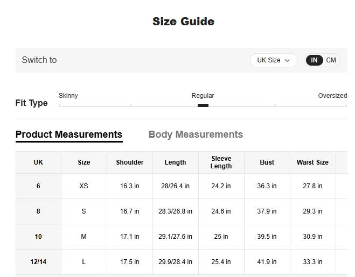
Task: Select the UK 10 row header
Action: (38, 237)
